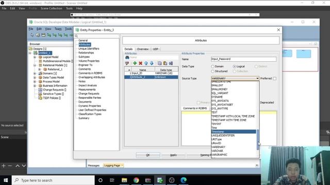Screen dimensions: 330x185
Task: Open Google Chrome from the taskbar
Action: click(136, 180)
